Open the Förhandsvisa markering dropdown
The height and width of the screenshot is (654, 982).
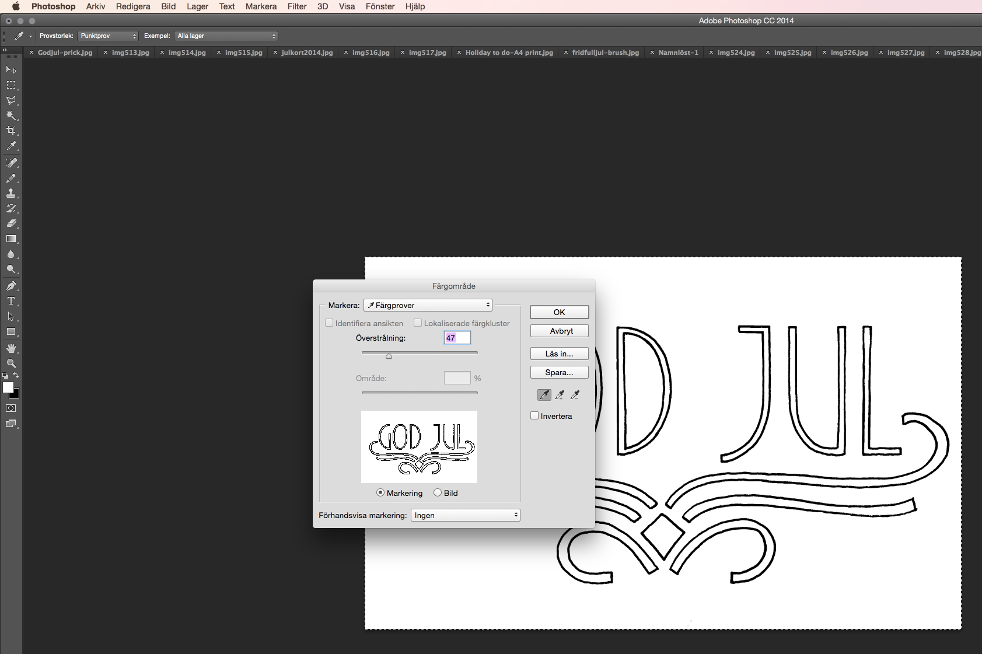[x=465, y=515]
